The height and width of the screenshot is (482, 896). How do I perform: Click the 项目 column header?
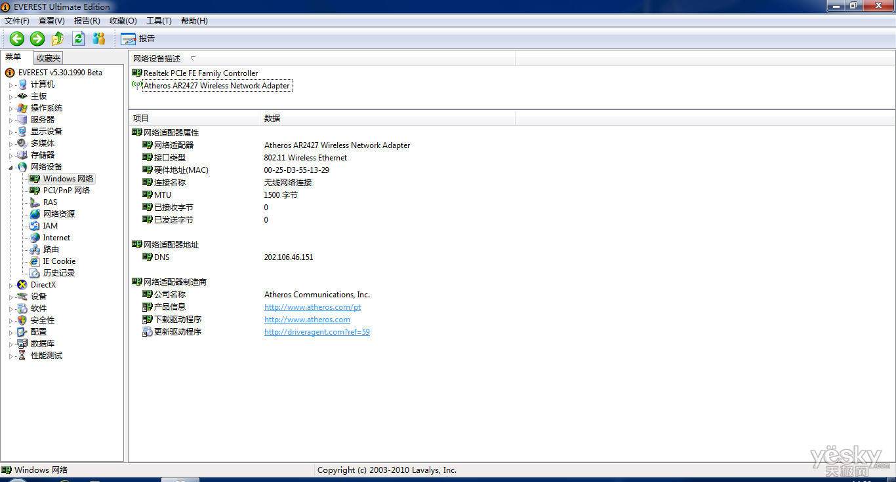coord(194,119)
